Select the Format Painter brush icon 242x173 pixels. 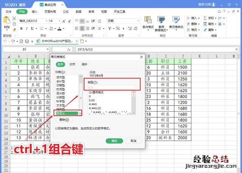pos(14,29)
